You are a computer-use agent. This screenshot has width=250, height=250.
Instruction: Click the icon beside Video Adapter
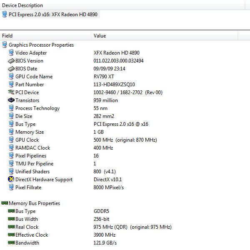(11, 53)
